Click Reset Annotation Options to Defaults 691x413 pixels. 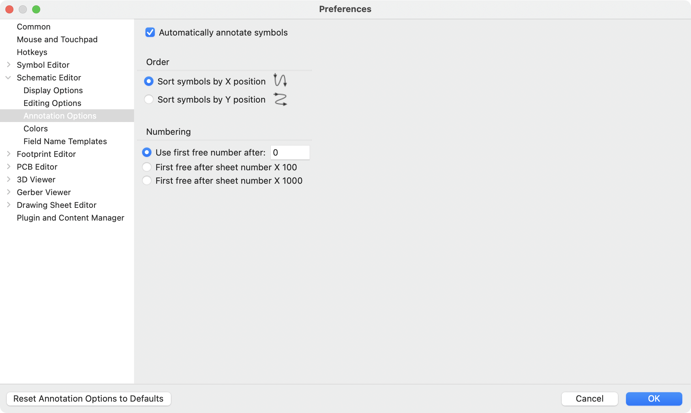[x=88, y=399]
